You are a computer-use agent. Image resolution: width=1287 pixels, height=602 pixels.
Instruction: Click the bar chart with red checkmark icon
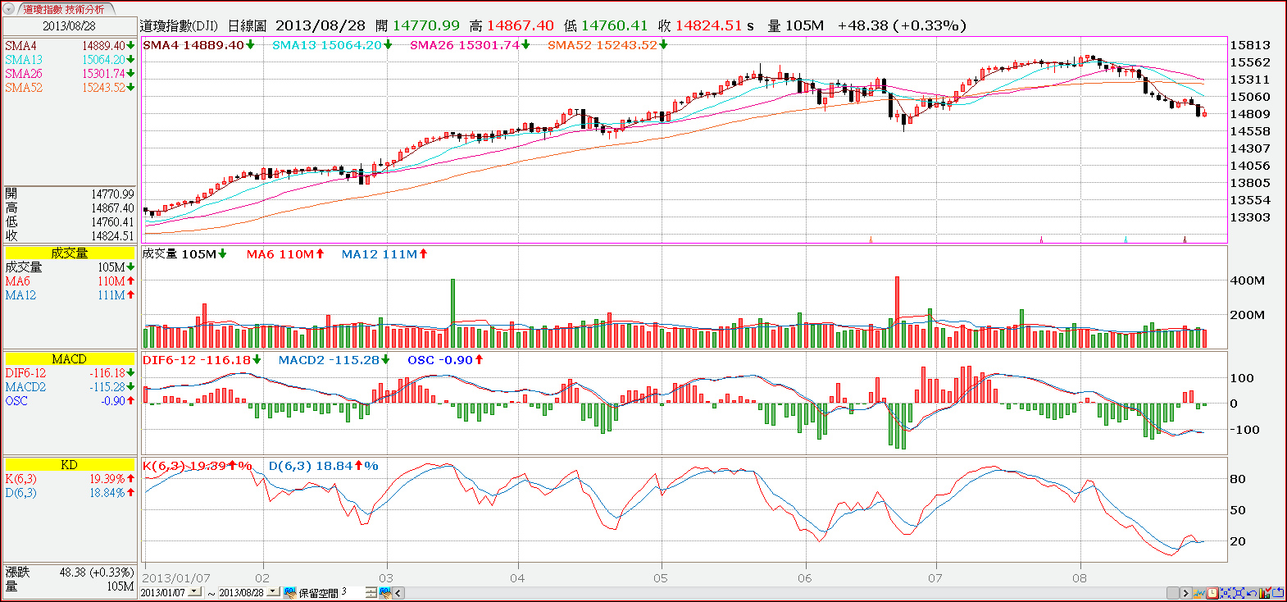[1265, 593]
